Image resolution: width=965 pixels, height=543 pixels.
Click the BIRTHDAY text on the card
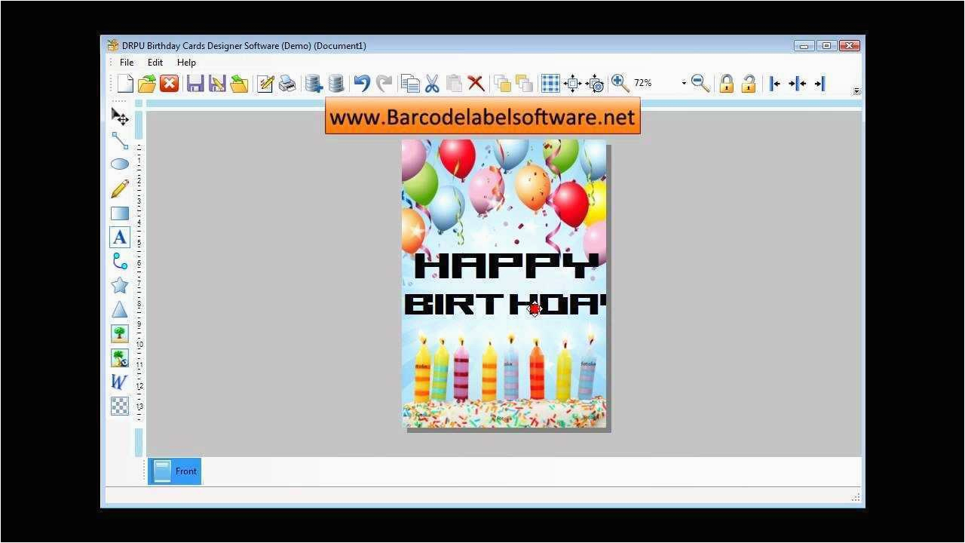[505, 305]
